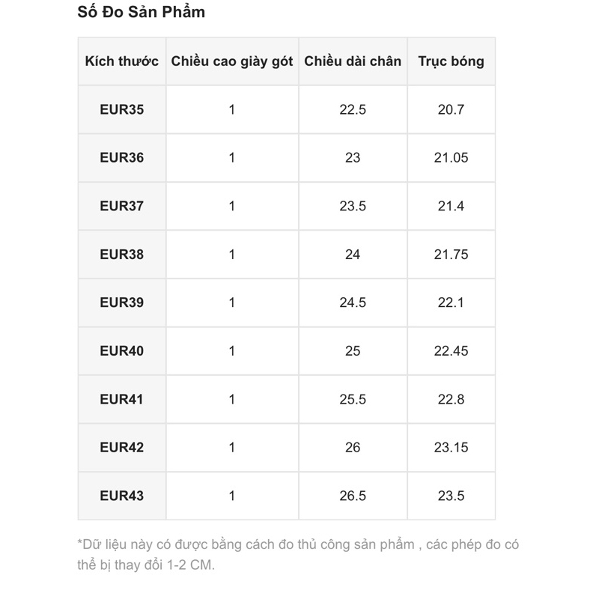This screenshot has height=599, width=599.
Task: Click the 26.5 foot length value
Action: (x=353, y=496)
